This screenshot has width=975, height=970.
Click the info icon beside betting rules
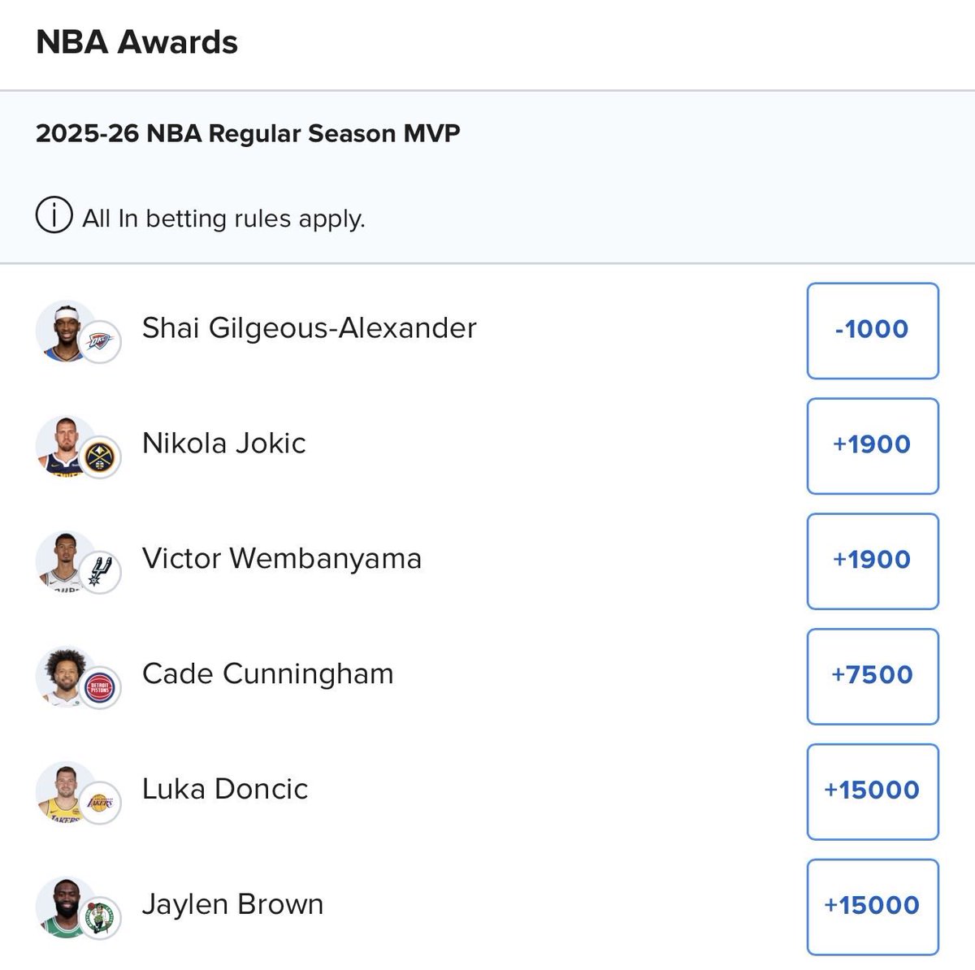tap(54, 215)
